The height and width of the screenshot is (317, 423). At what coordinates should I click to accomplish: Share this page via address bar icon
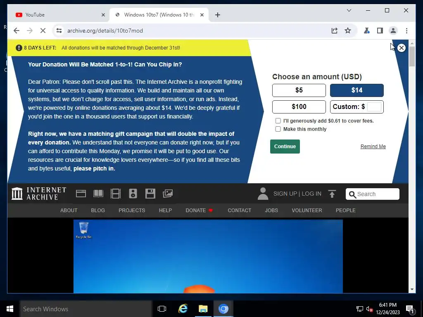tap(335, 31)
